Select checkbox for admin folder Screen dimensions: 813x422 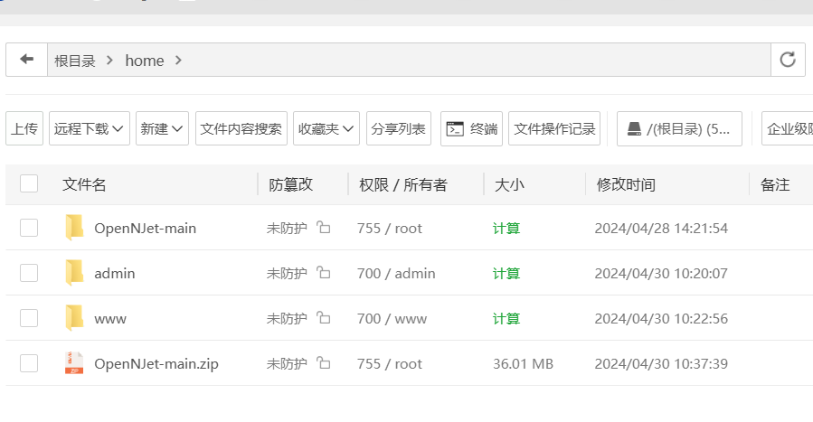[29, 273]
